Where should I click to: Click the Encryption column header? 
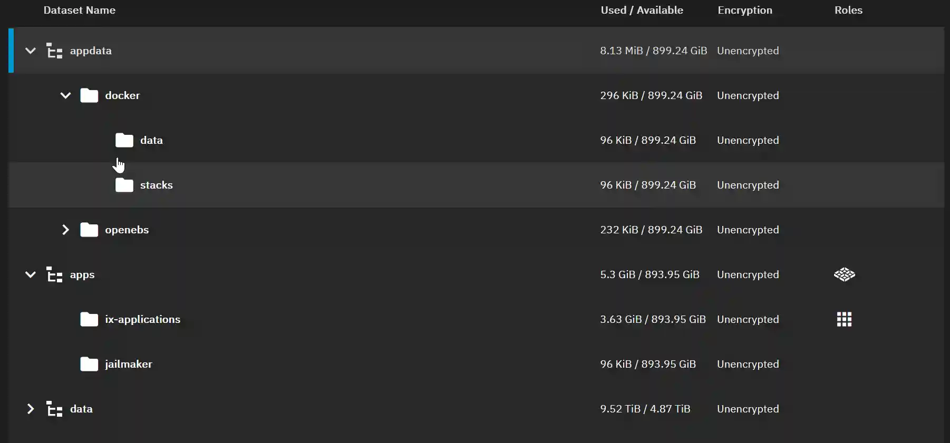pos(745,10)
